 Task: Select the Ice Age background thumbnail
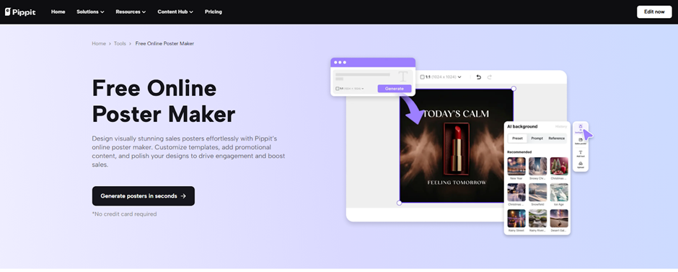[x=559, y=193]
